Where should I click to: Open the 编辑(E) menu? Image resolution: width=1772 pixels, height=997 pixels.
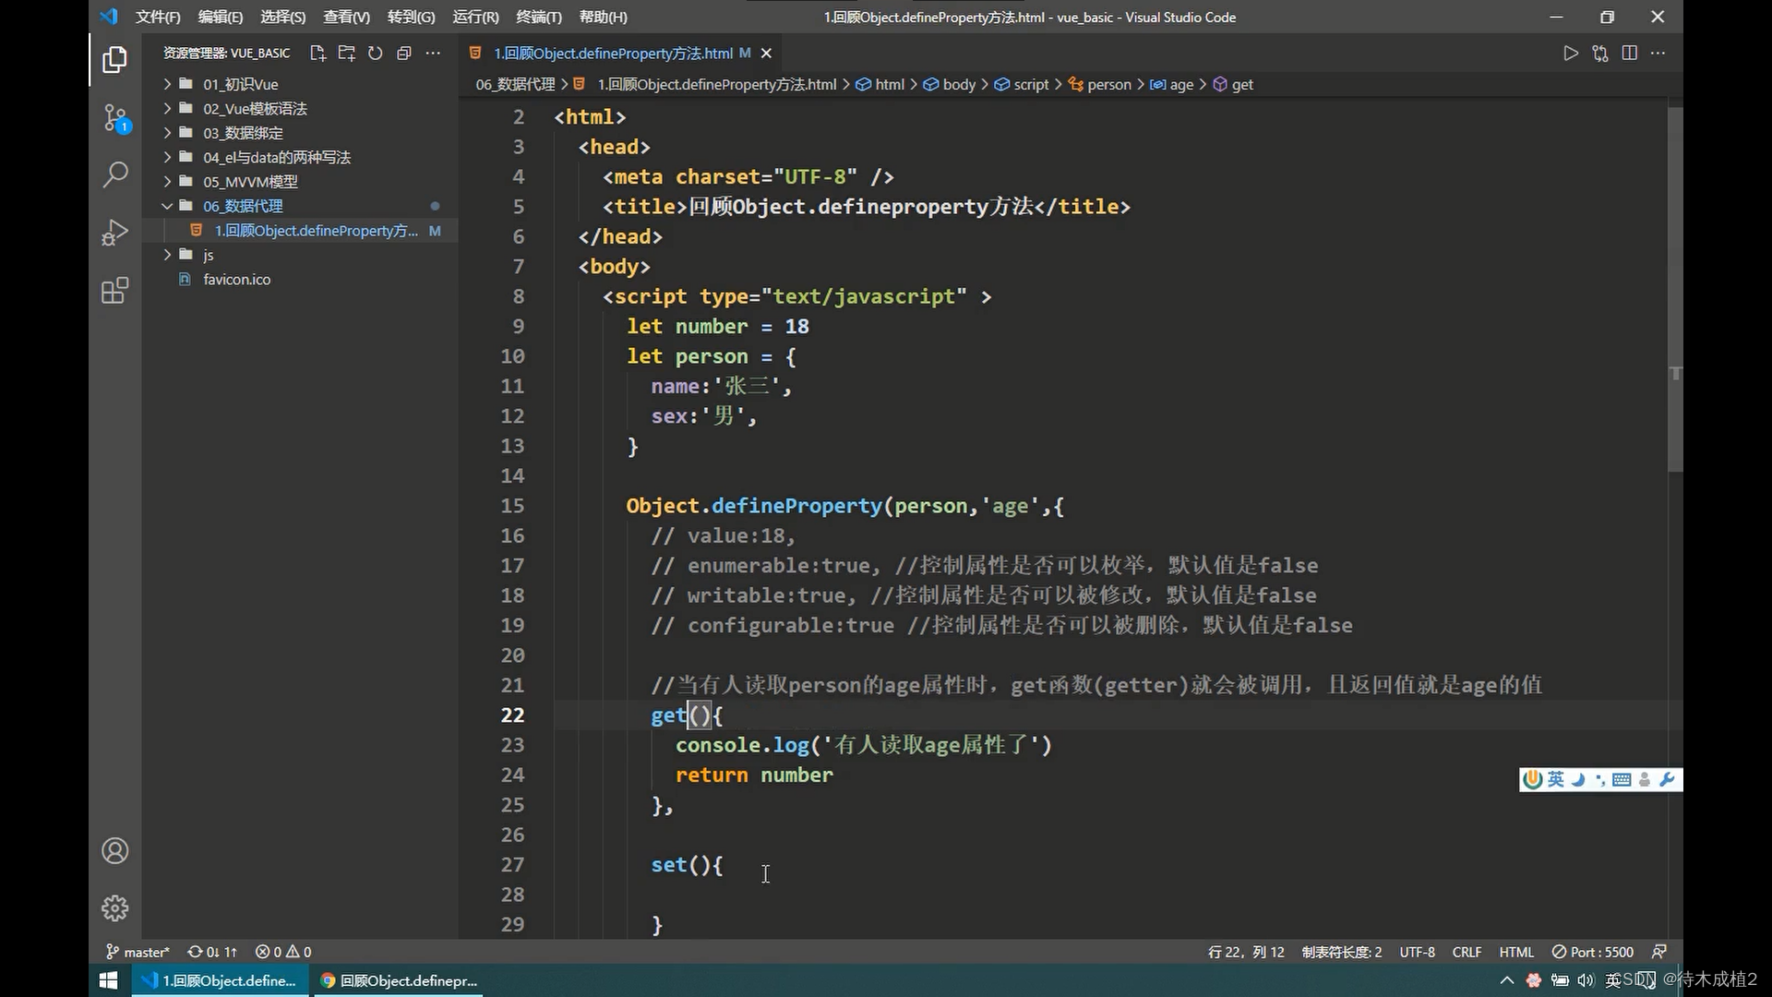(x=221, y=17)
